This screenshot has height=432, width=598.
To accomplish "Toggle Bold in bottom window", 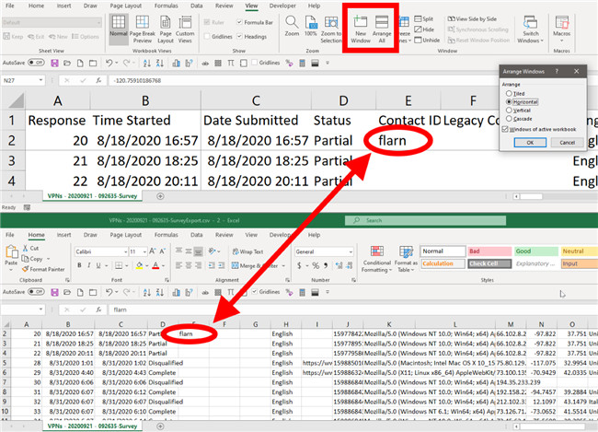I will tap(79, 265).
